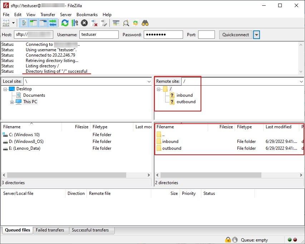The height and width of the screenshot is (244, 305).
Task: Open the Help menu
Action: click(x=107, y=15)
